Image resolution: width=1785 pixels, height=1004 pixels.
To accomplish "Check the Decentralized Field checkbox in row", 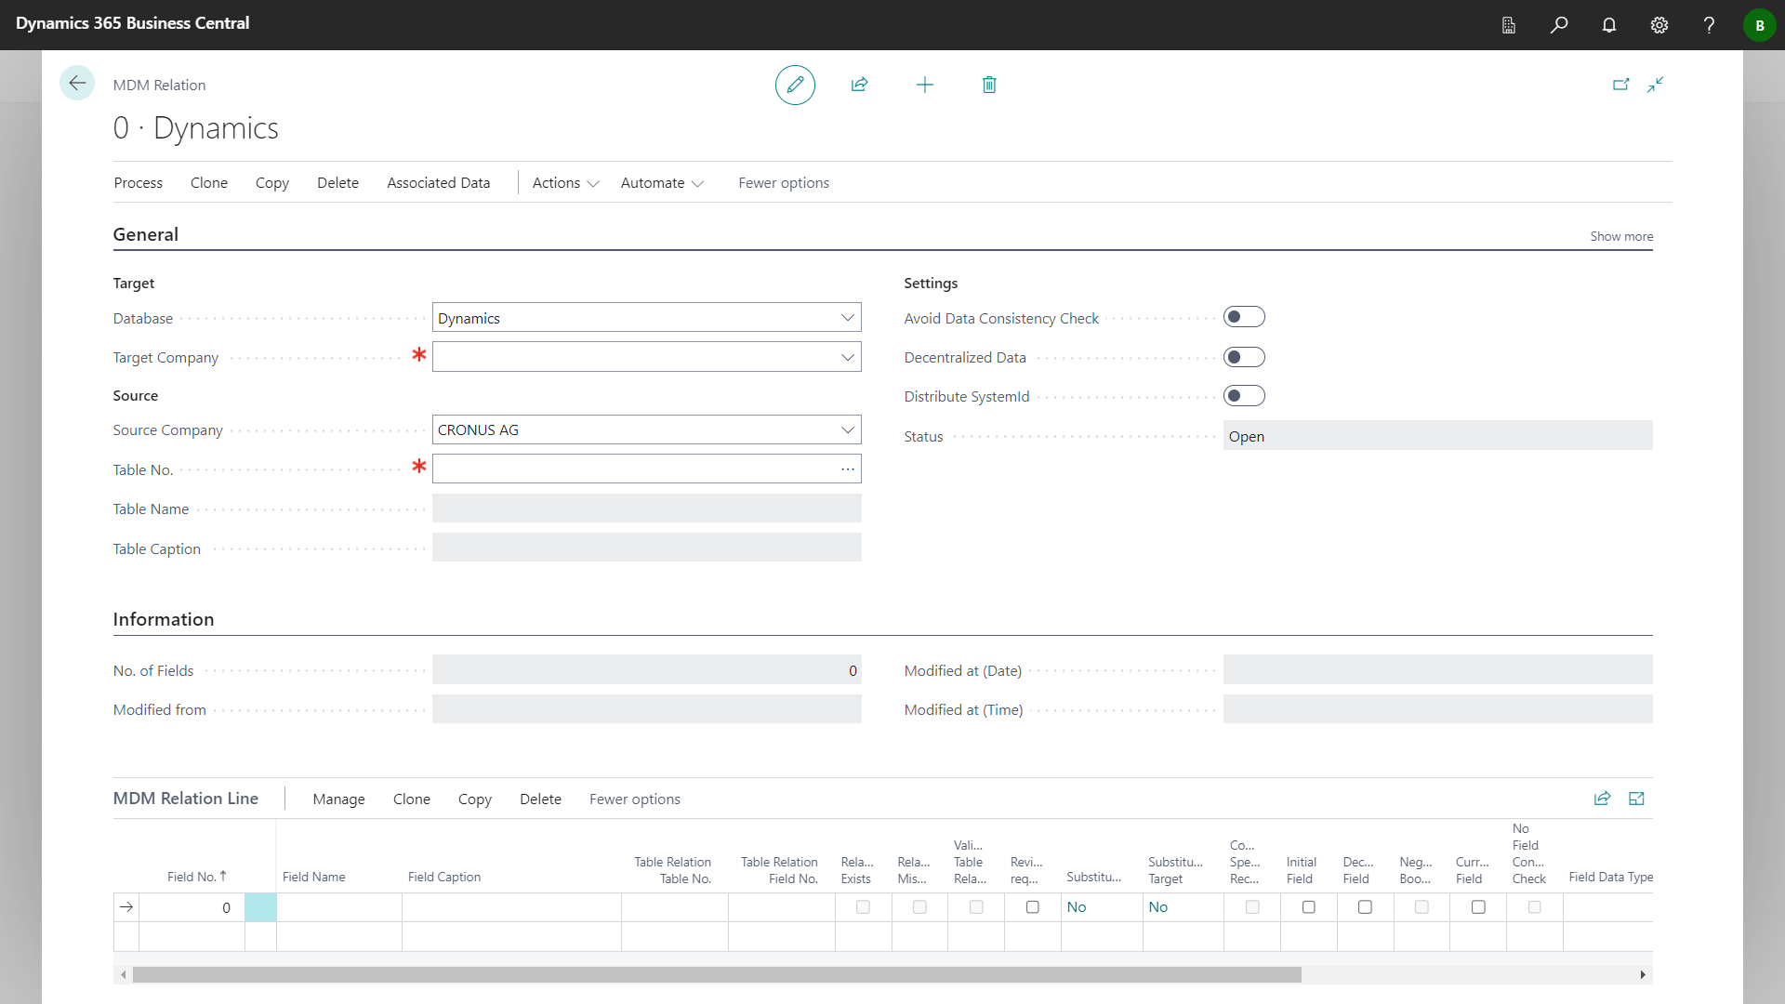I will coord(1366,907).
